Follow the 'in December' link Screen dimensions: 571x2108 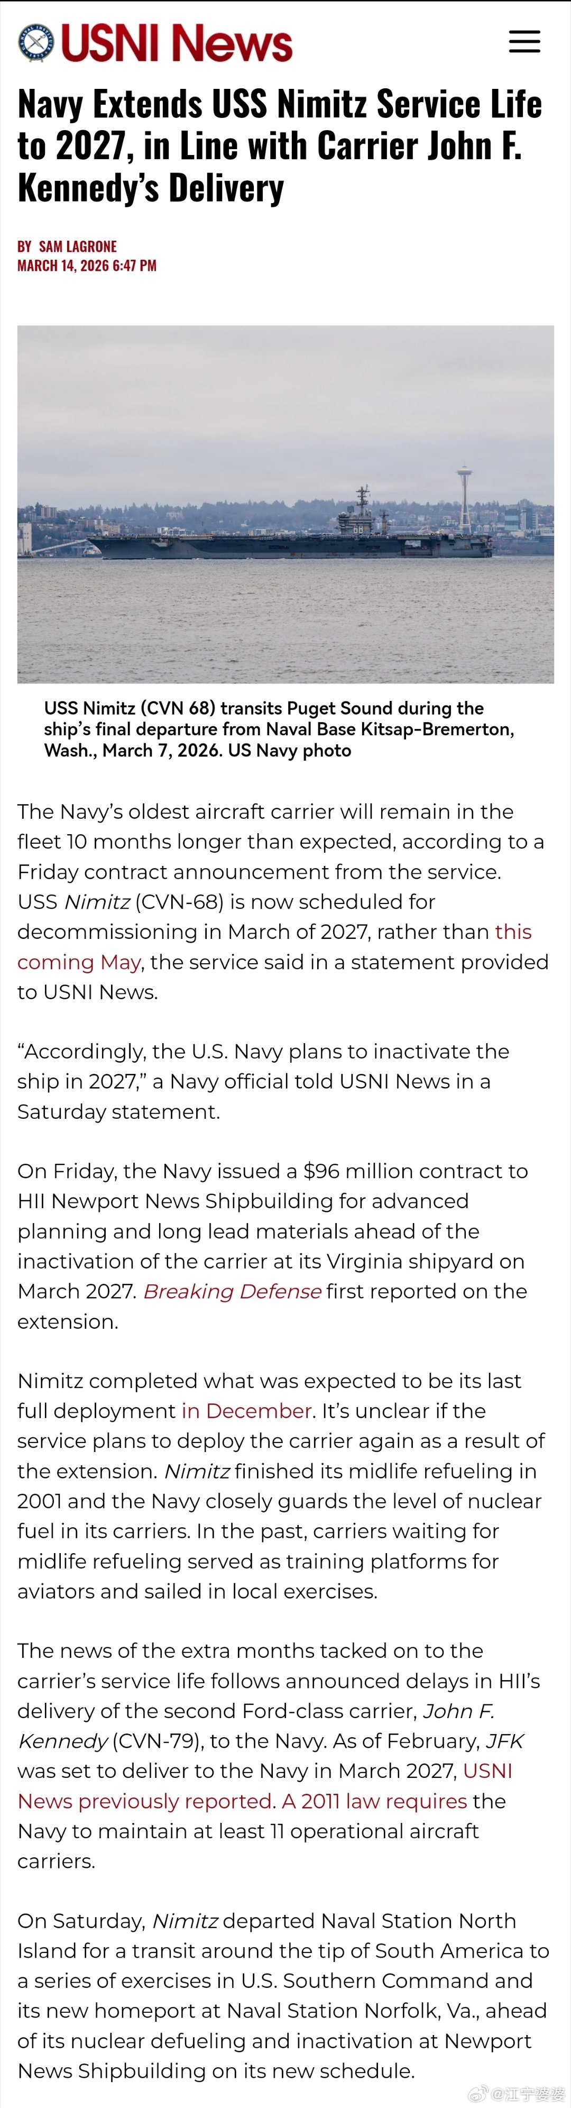coord(246,1411)
